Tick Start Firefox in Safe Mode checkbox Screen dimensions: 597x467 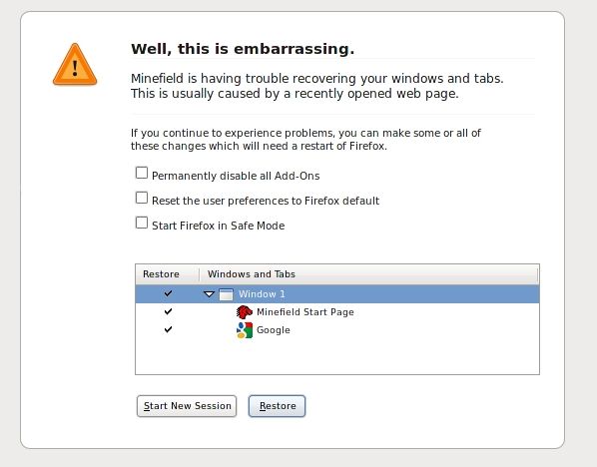tap(142, 223)
